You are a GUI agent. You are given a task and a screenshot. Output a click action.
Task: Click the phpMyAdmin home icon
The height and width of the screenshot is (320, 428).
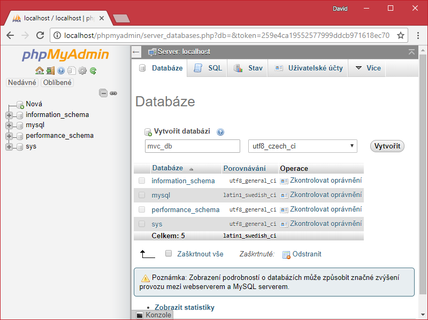pos(40,71)
